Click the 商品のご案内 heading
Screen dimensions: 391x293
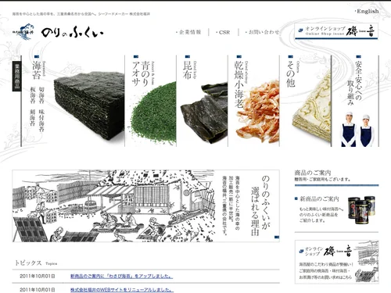(313, 173)
